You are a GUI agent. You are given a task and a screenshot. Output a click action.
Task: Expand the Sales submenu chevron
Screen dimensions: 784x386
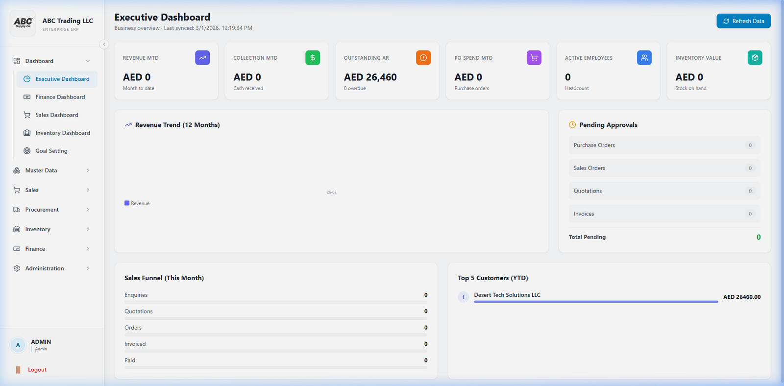[88, 190]
